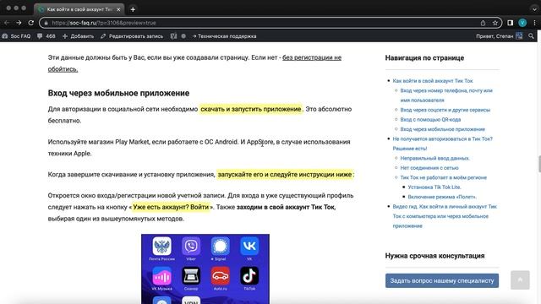Jump to Вход через номер телефона section
The width and height of the screenshot is (541, 304).
[446, 95]
